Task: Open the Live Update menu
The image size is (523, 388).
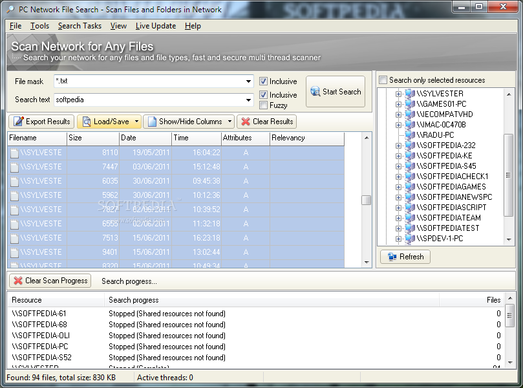Action: click(x=156, y=26)
